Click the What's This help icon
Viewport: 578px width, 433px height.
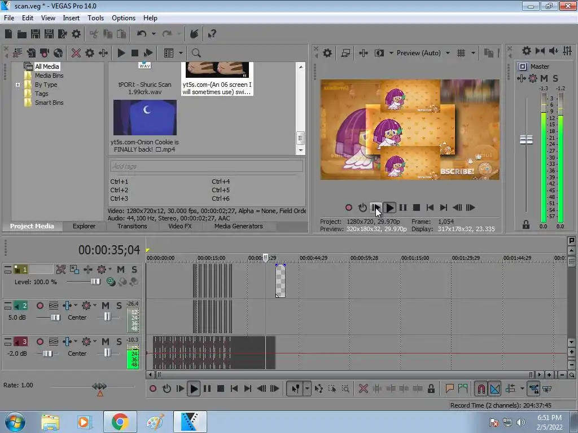pyautogui.click(x=212, y=34)
